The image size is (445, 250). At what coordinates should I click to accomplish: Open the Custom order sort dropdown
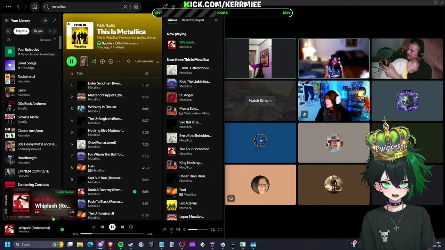(147, 61)
